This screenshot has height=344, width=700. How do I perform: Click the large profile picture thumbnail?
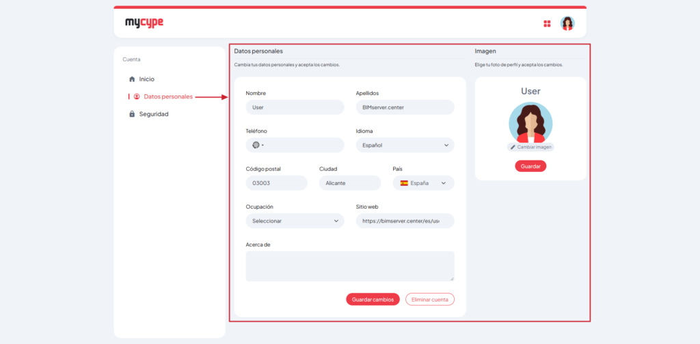pos(530,124)
